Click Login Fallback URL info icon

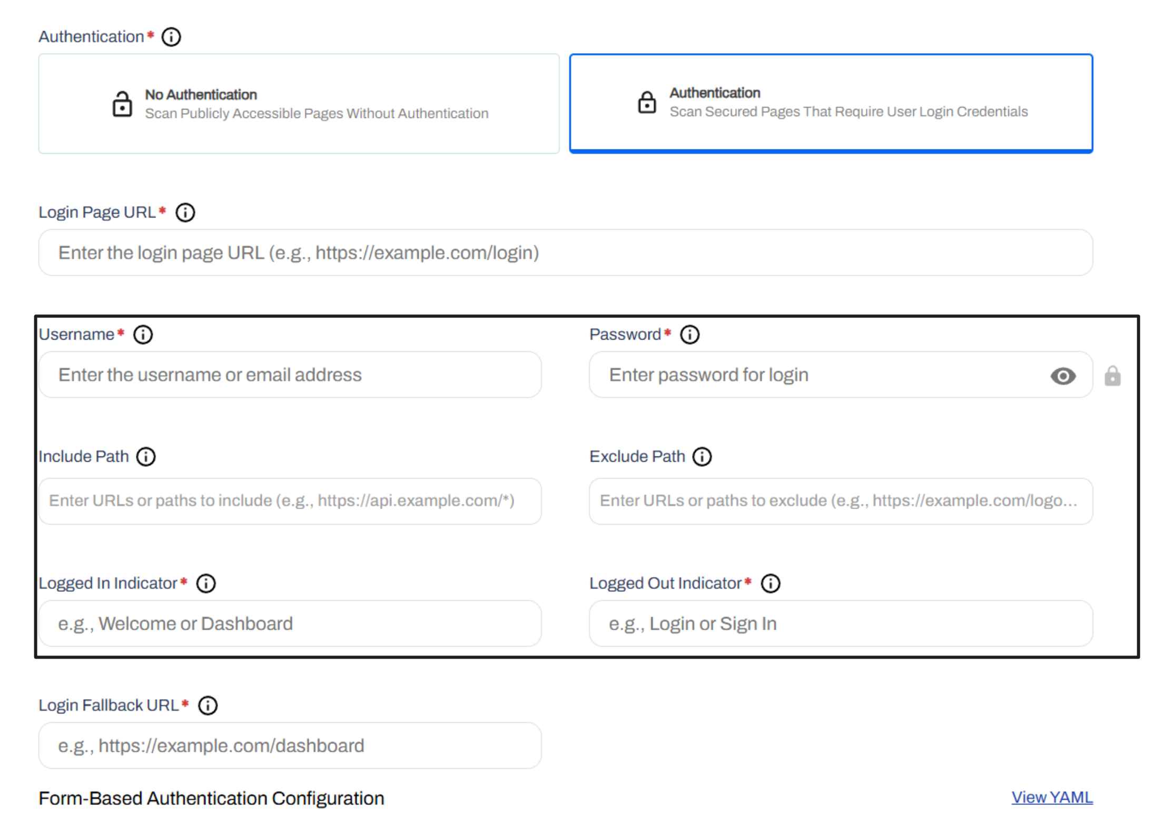[208, 706]
